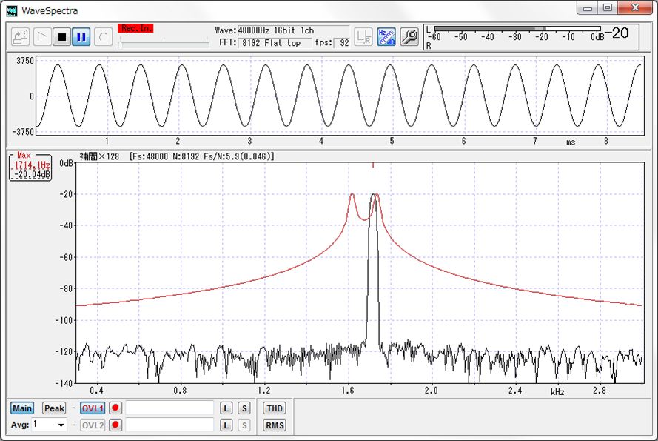Screen dimensions: 658x441
Task: Click the Play button in the toolbar
Action: click(41, 36)
